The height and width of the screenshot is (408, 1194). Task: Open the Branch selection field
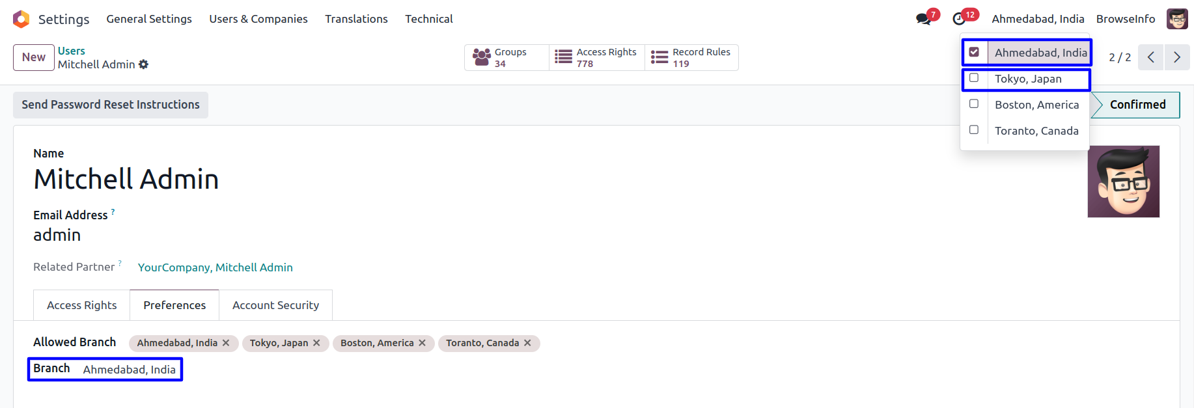pyautogui.click(x=130, y=370)
